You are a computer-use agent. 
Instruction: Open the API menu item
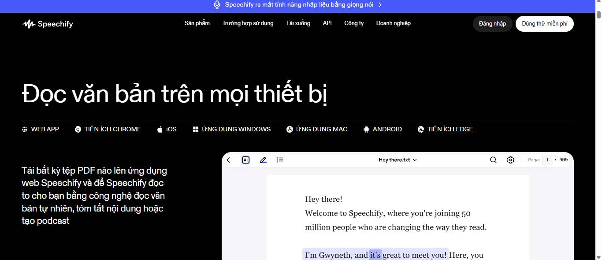(x=327, y=23)
